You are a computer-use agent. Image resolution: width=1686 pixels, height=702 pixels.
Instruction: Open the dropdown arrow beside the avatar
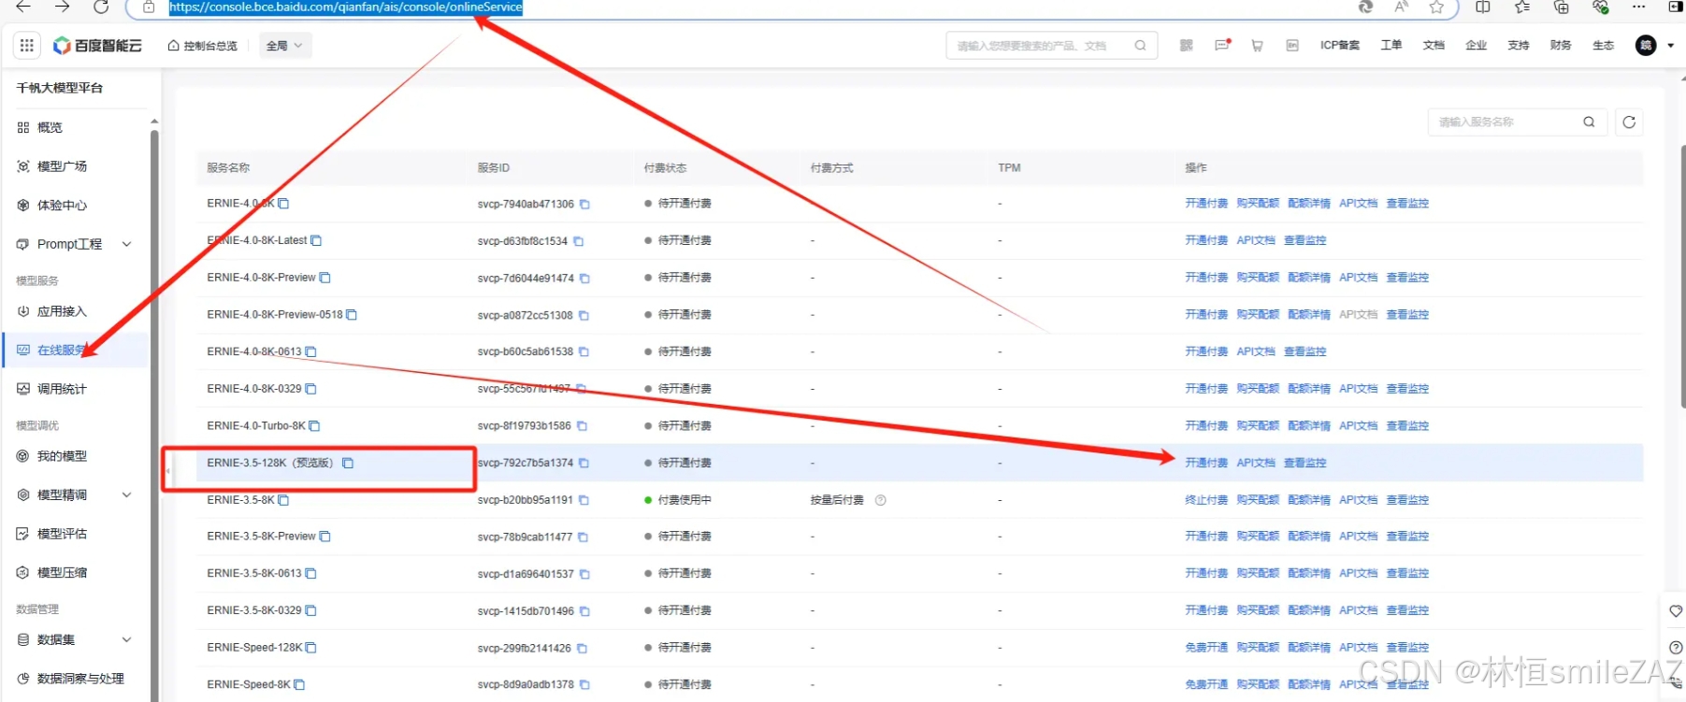coord(1671,45)
